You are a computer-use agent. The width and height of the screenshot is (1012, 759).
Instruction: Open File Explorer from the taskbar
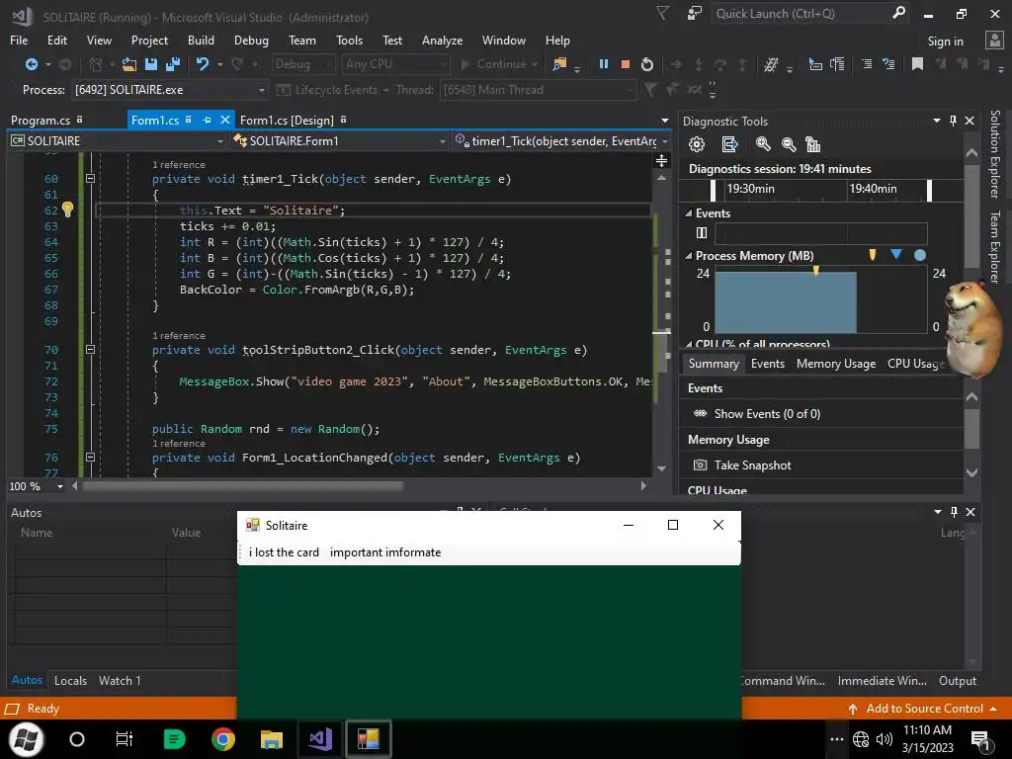272,739
